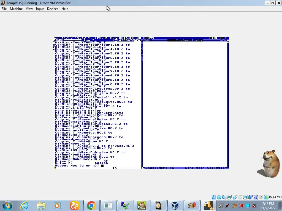Click optical drive indicator icon
The height and width of the screenshot is (211, 282).
pos(219,197)
